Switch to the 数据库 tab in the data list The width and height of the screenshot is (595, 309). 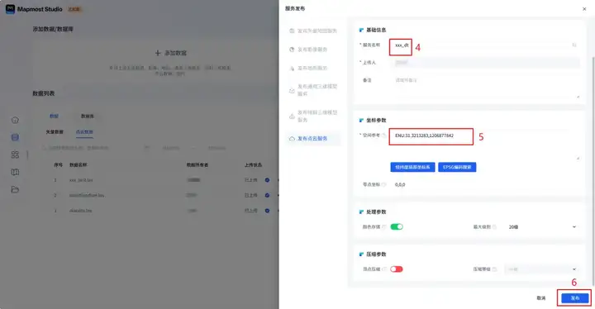tap(88, 116)
